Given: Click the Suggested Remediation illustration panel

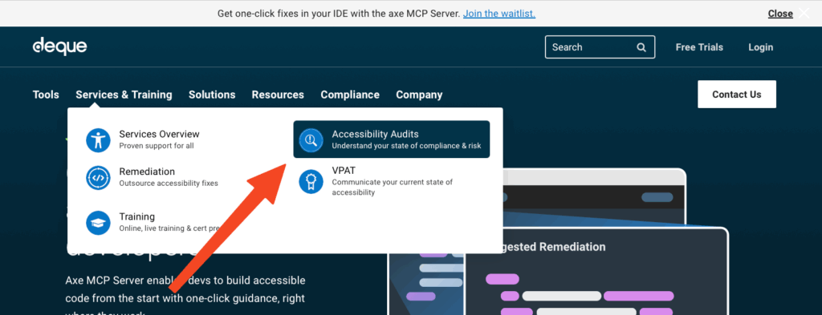Looking at the screenshot, I should (x=596, y=271).
